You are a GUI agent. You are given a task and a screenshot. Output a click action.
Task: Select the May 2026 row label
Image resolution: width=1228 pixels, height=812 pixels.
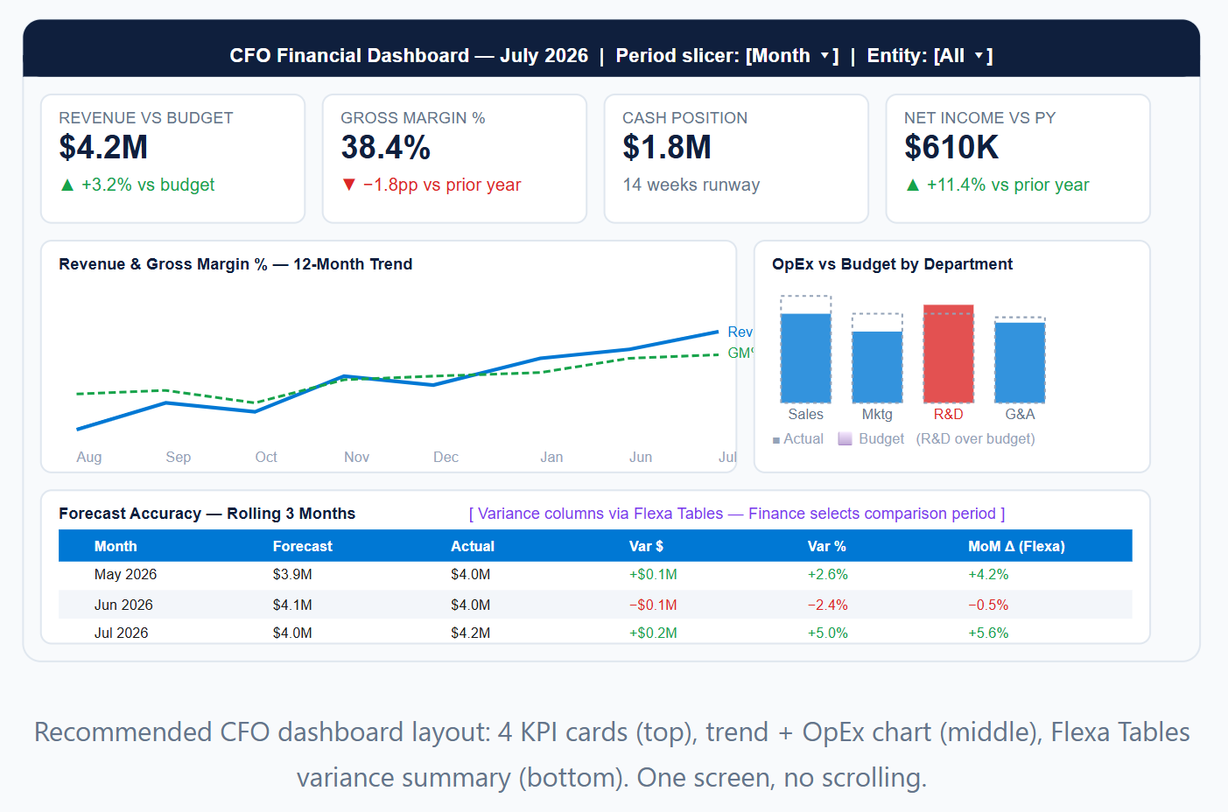(x=125, y=574)
